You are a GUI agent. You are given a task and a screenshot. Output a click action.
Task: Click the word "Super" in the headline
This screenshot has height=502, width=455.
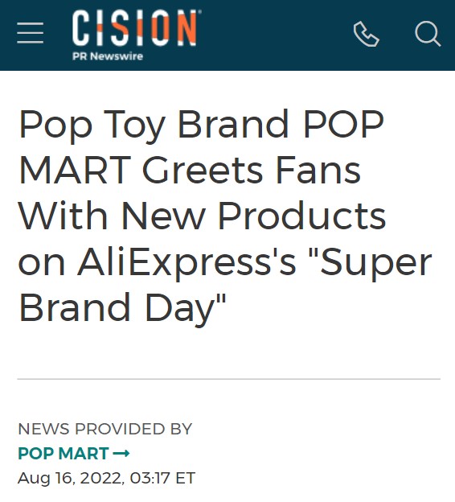pyautogui.click(x=376, y=262)
